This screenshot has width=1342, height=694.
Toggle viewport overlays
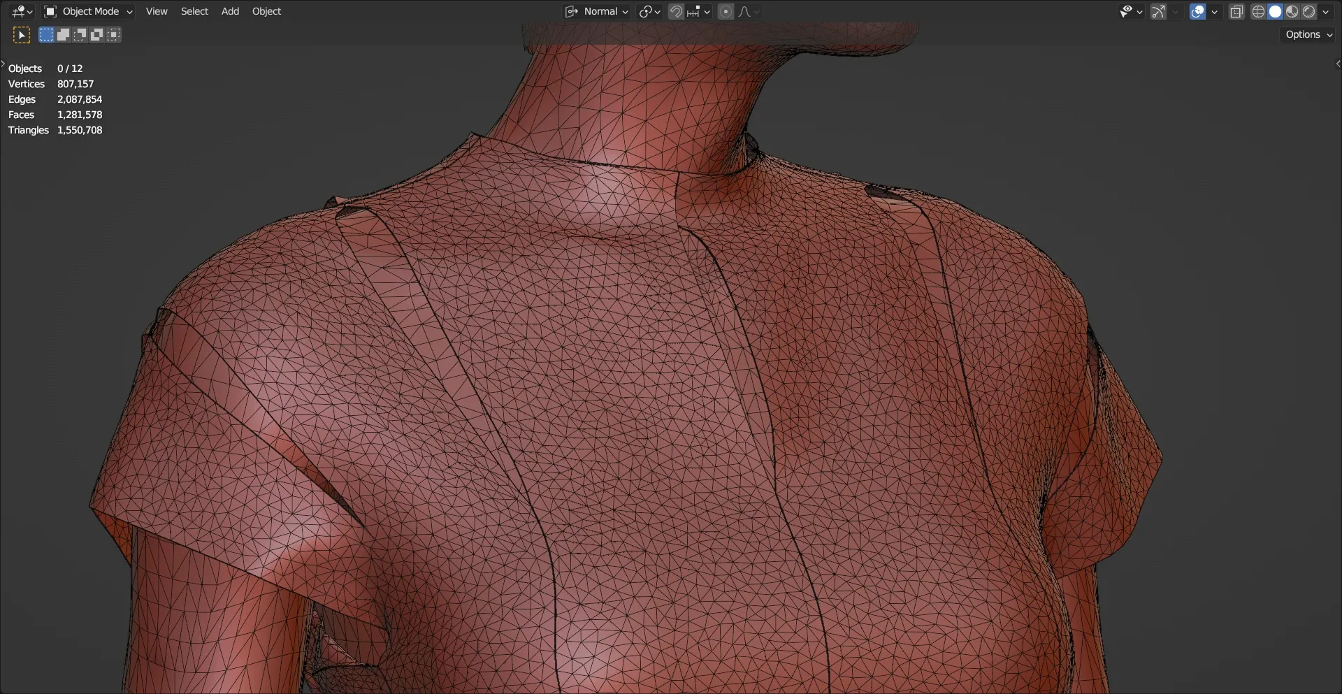pyautogui.click(x=1198, y=11)
